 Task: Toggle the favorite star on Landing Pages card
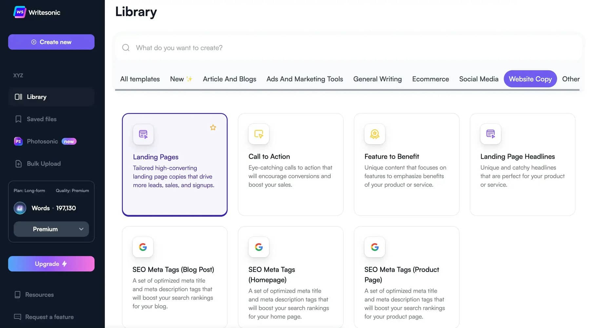(213, 128)
